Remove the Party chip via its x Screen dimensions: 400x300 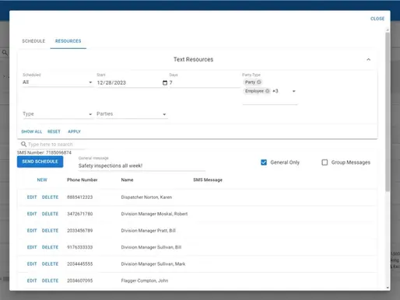click(258, 82)
